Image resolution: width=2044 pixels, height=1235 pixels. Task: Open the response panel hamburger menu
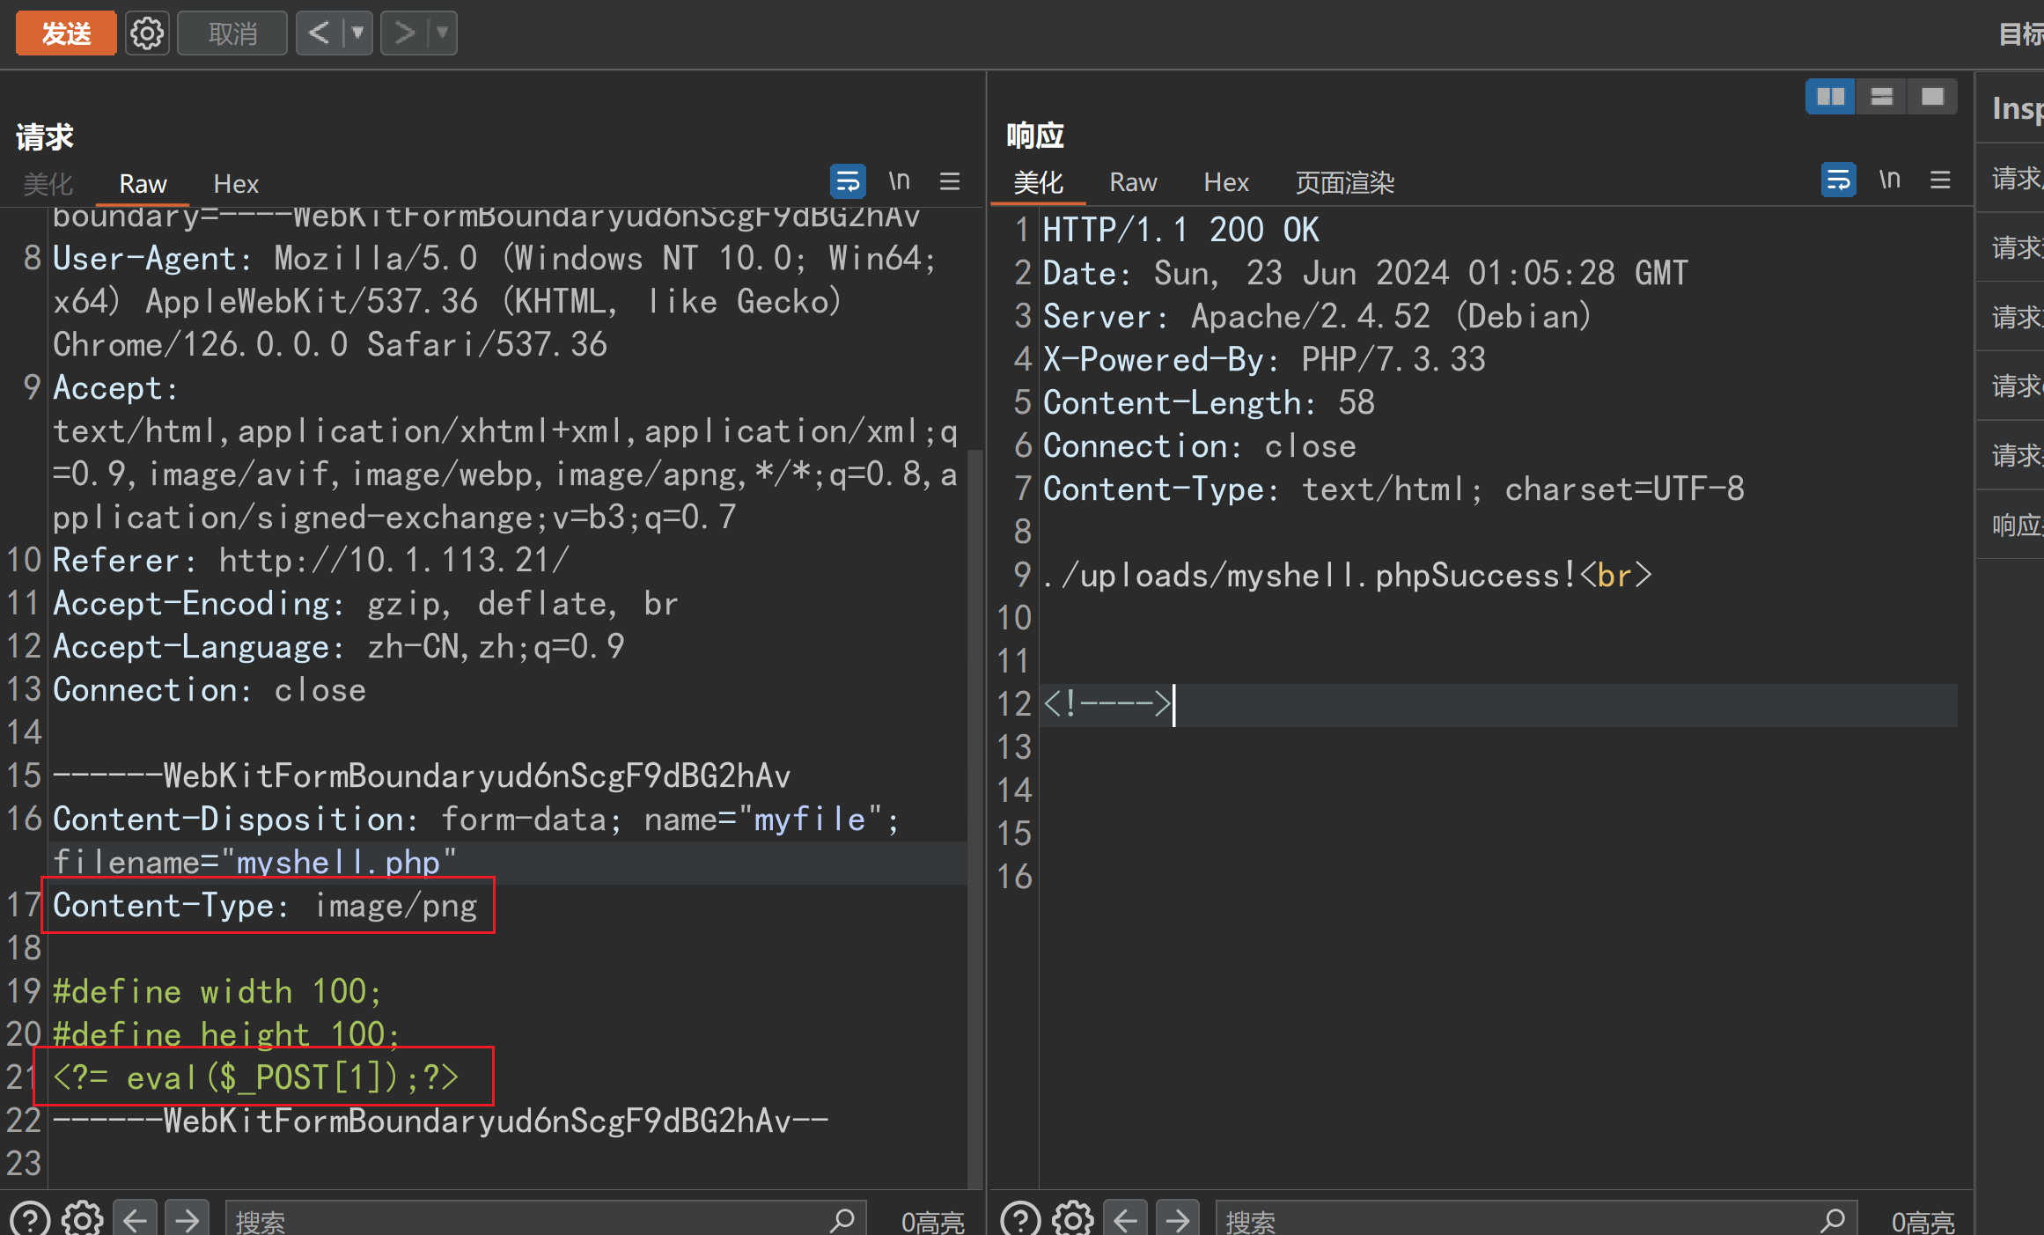1941,180
